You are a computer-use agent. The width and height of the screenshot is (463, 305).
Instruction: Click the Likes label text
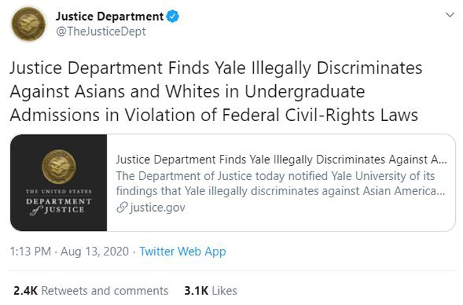(224, 291)
